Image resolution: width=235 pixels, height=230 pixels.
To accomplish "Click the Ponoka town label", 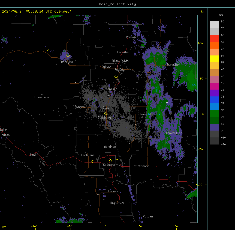I will pyautogui.click(x=131, y=37).
